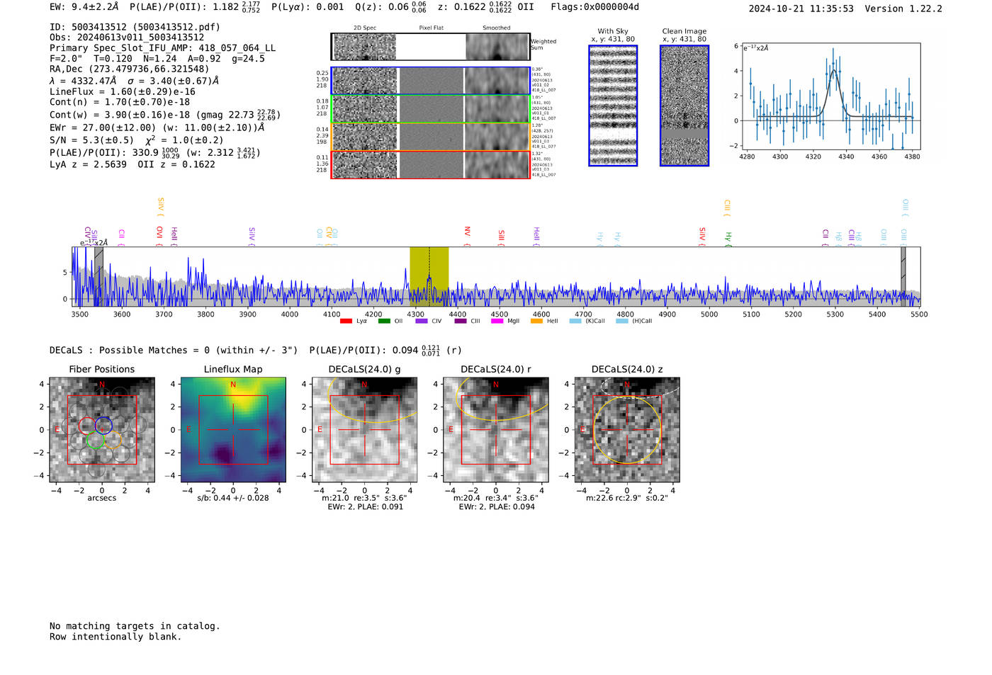
Task: Click the Pixel Flat column header
Action: tap(431, 28)
